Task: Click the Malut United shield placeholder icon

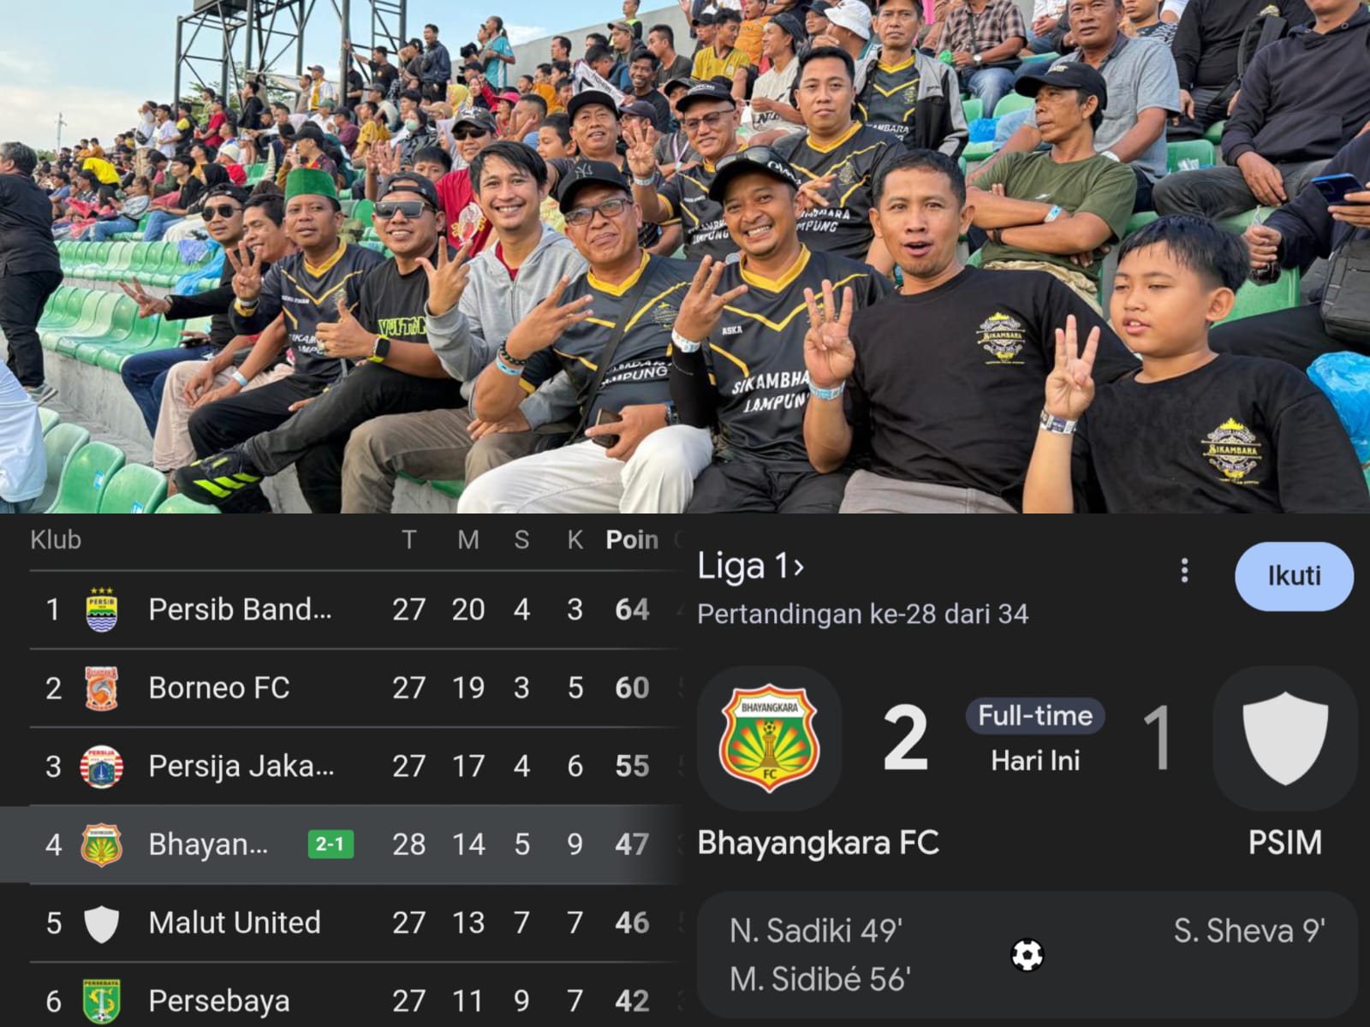Action: pos(101,923)
